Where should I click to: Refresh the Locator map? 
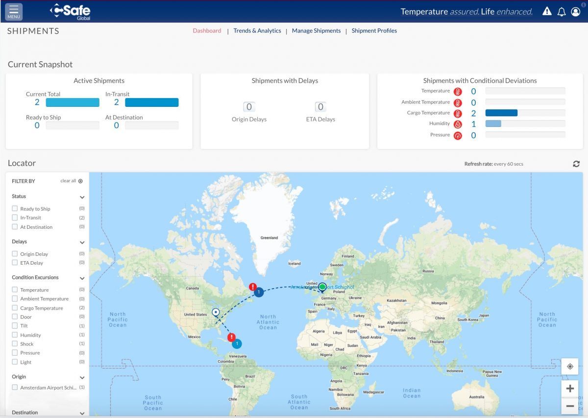pos(576,164)
